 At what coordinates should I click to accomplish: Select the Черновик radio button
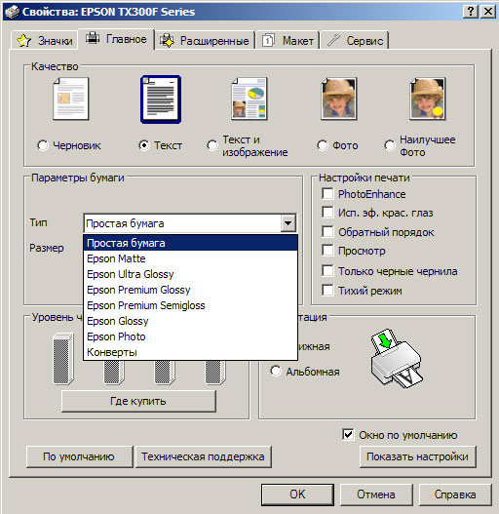[43, 145]
